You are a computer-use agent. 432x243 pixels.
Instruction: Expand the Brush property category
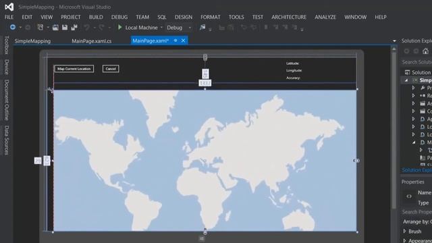[404, 231]
